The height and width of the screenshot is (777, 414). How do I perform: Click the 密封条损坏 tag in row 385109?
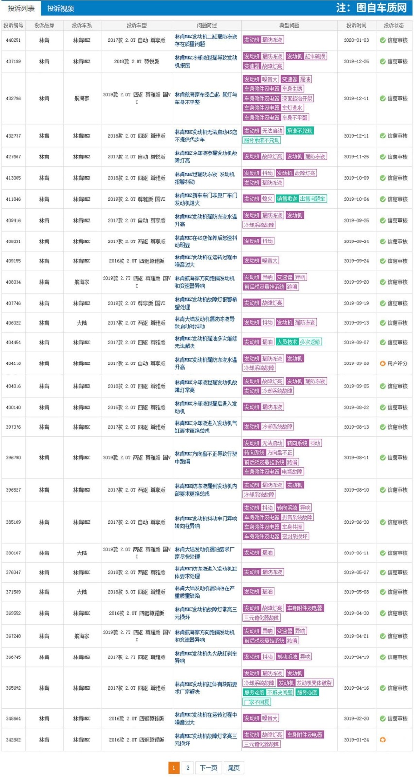(x=295, y=536)
